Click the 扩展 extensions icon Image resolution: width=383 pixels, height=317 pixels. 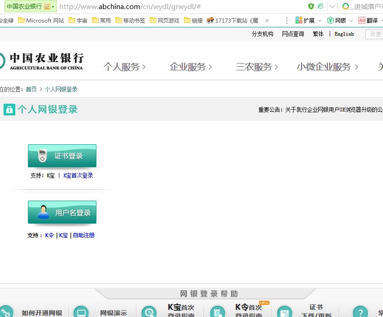click(x=299, y=20)
